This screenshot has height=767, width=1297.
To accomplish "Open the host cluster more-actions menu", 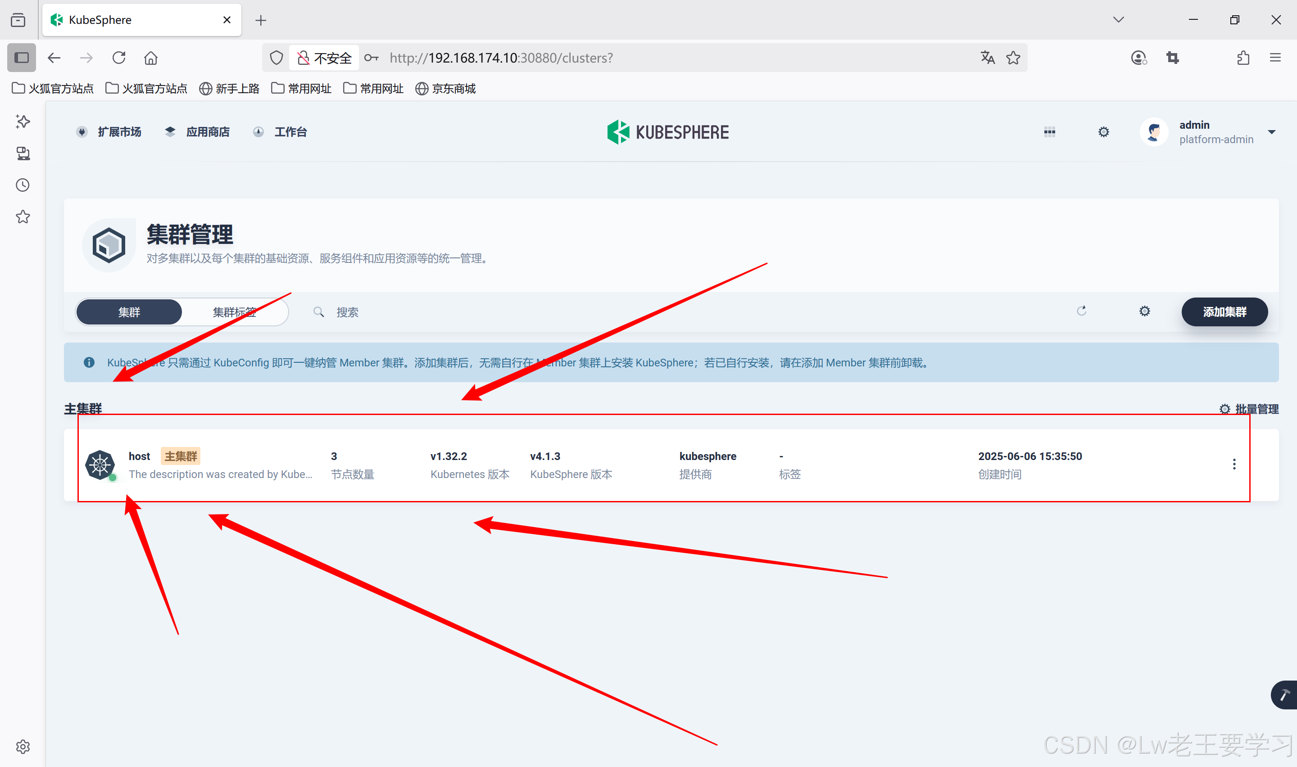I will pos(1234,464).
